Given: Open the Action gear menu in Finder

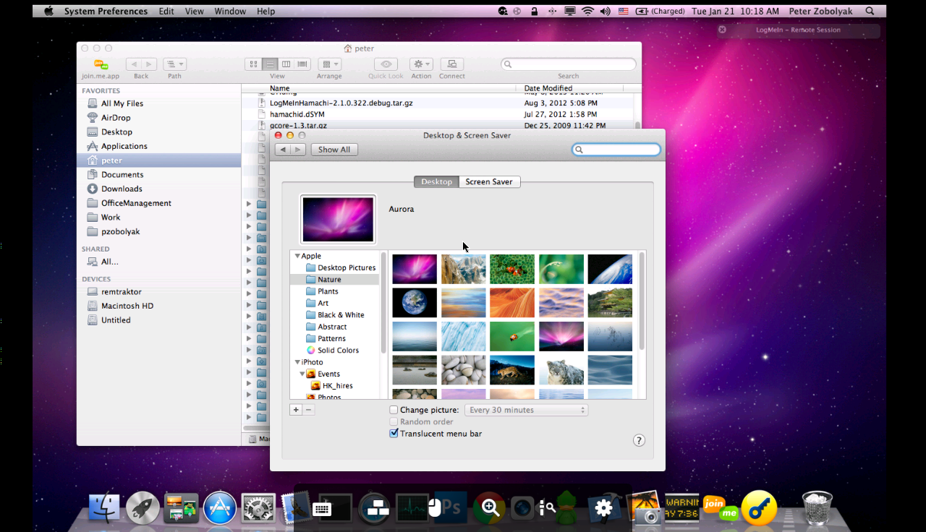Looking at the screenshot, I should pyautogui.click(x=421, y=64).
